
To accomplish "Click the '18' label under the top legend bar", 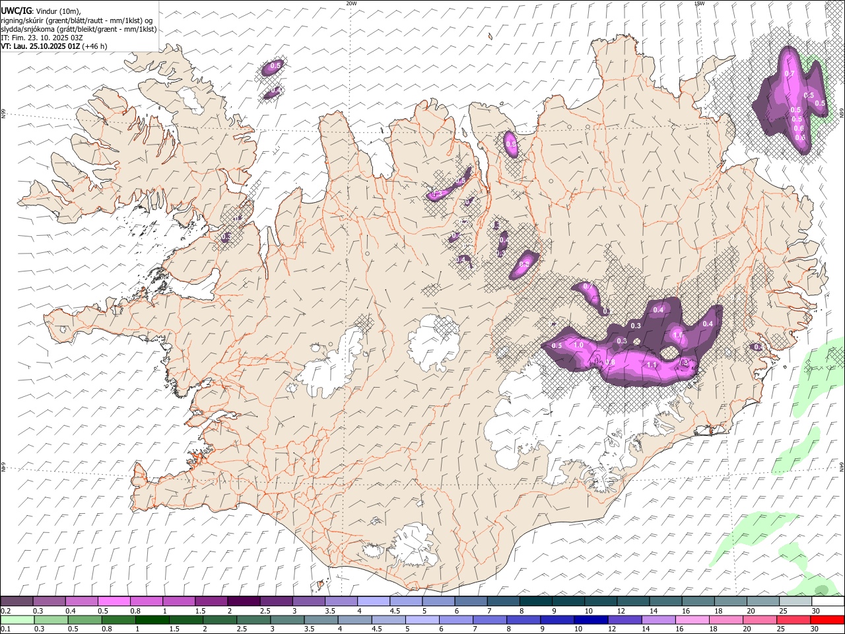I will click(x=718, y=611).
